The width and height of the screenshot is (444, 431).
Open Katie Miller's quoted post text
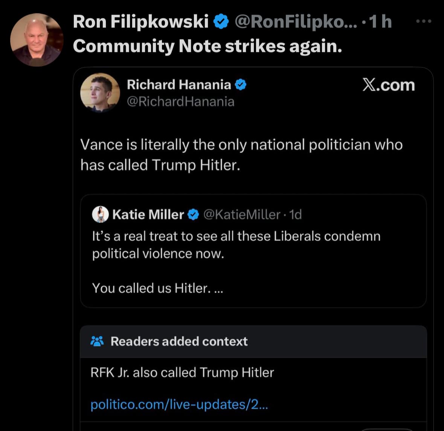tap(236, 245)
